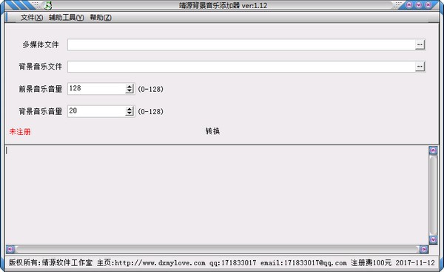This screenshot has width=444, height=272.
Task: Focus the 背景音乐文件 path input field
Action: coord(241,67)
